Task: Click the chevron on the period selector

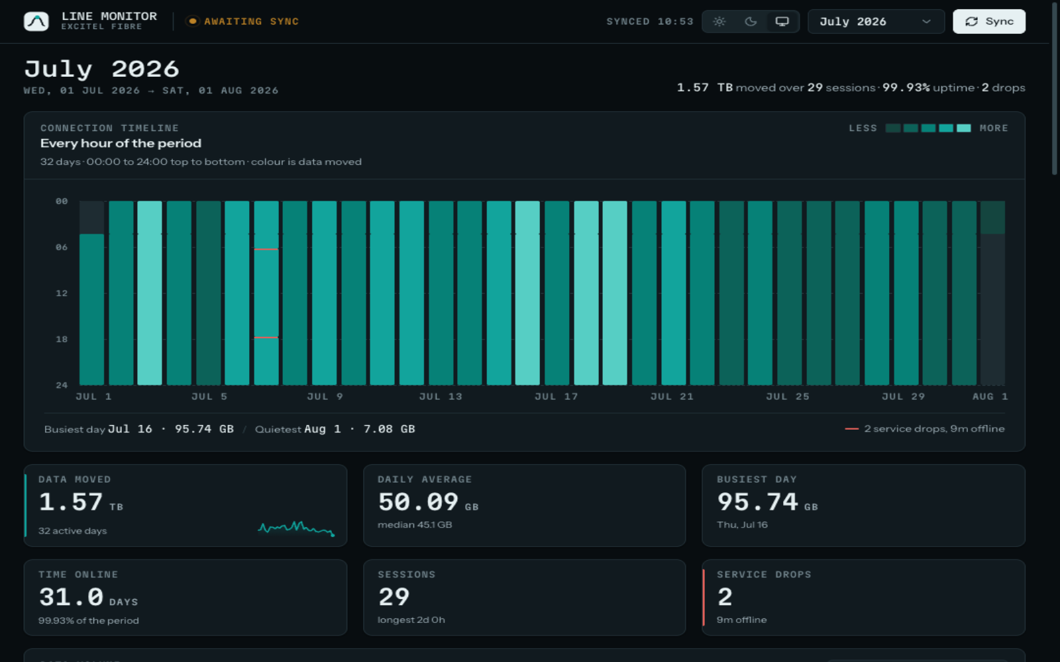Action: [926, 21]
